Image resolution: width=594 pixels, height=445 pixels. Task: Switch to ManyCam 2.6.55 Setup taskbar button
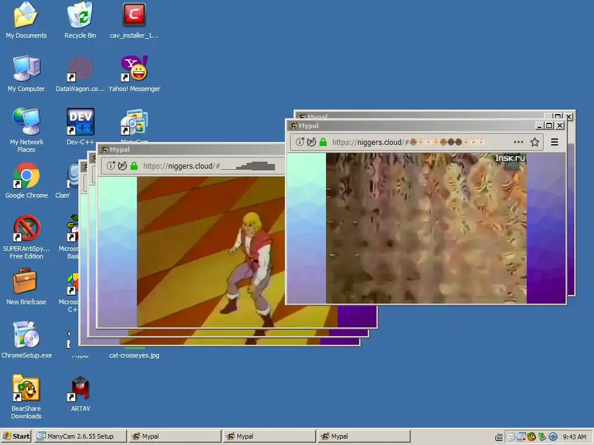pyautogui.click(x=80, y=436)
